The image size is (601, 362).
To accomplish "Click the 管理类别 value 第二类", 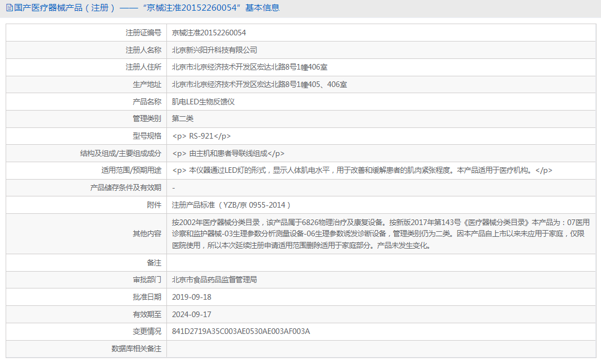I will [x=182, y=118].
